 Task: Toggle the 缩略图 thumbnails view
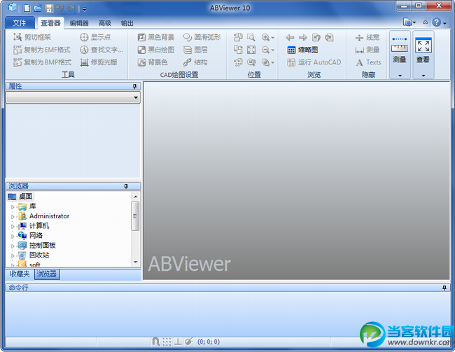[x=302, y=50]
